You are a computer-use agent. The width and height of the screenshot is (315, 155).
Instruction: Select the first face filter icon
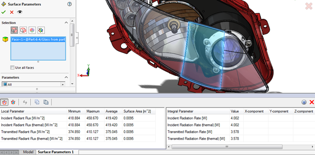coord(14,30)
